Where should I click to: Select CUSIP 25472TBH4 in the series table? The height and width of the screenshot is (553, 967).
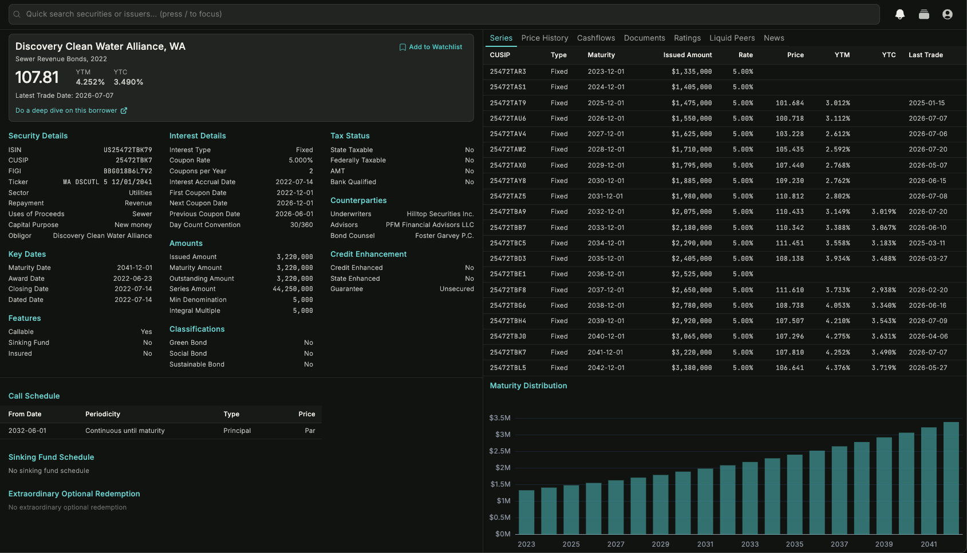508,321
